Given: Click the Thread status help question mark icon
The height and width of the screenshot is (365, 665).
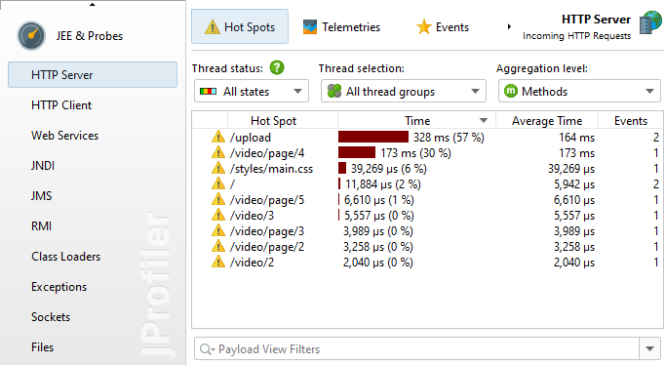Looking at the screenshot, I should (277, 67).
